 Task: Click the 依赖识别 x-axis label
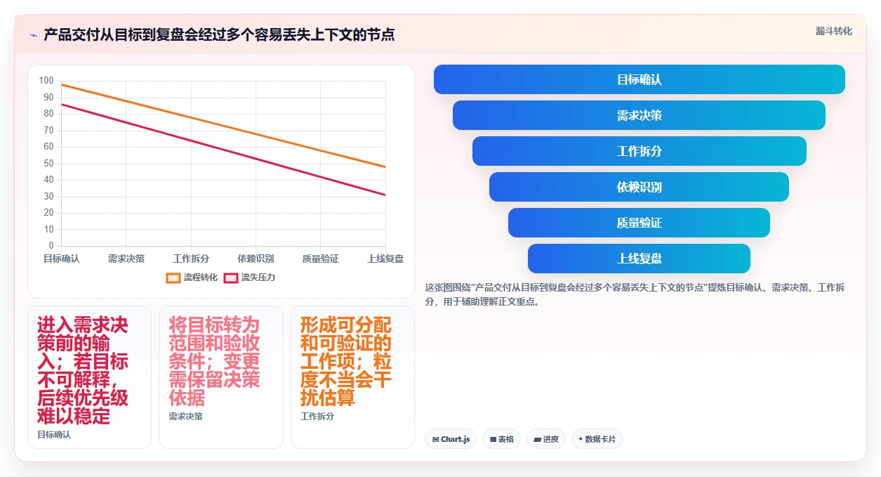256,259
